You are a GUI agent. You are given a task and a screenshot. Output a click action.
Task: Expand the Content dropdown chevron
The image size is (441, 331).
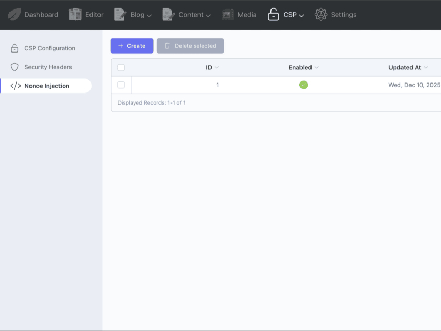208,16
